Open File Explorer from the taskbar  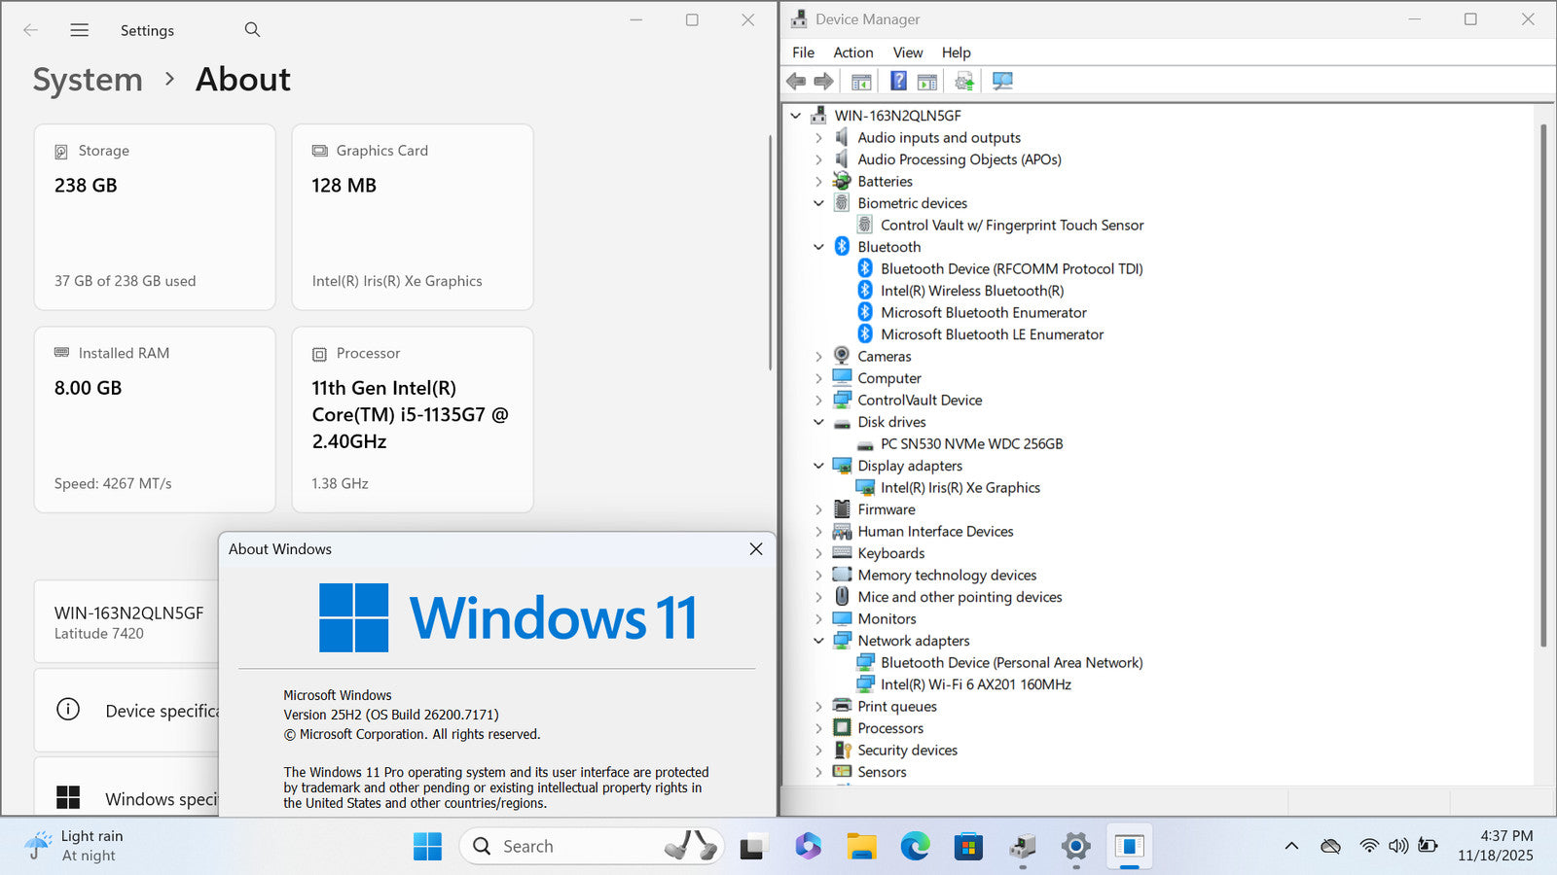tap(861, 847)
